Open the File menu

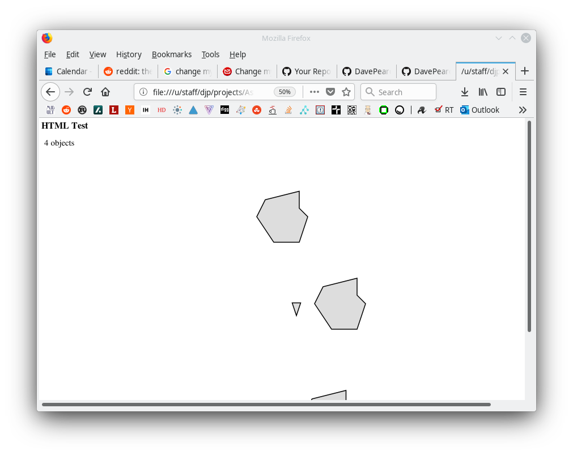pyautogui.click(x=50, y=54)
